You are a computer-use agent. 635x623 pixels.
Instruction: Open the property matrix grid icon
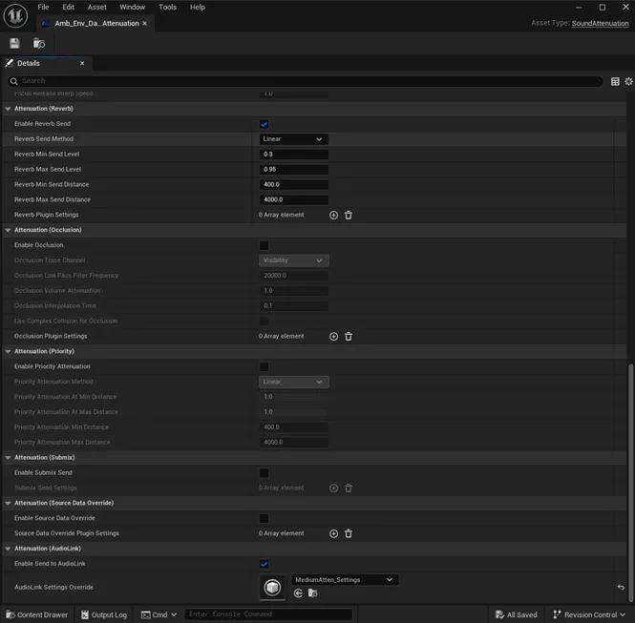coord(615,81)
